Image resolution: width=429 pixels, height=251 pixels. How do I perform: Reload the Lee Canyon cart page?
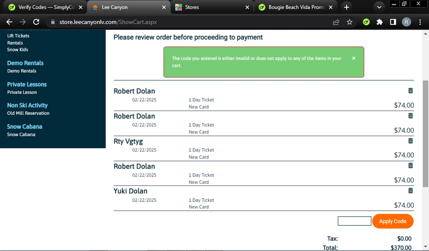[36, 22]
